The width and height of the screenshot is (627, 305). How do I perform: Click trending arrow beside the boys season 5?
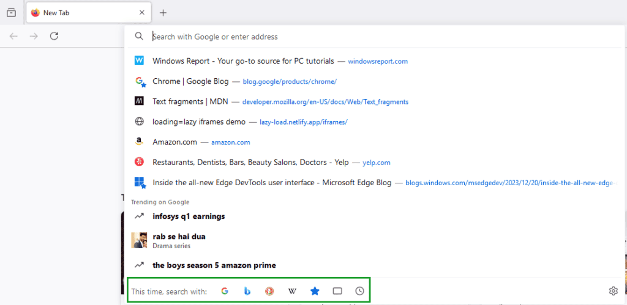pyautogui.click(x=139, y=265)
